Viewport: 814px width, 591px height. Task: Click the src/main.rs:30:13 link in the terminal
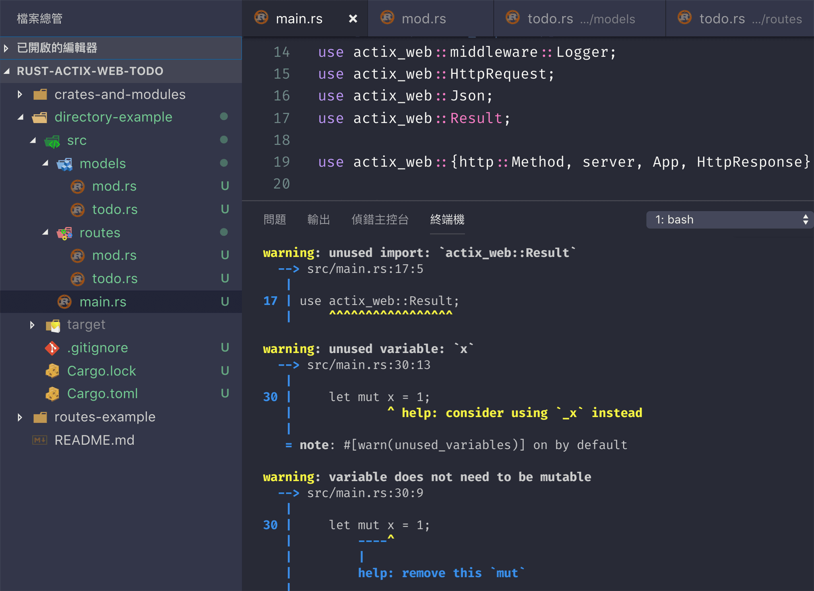tap(368, 365)
